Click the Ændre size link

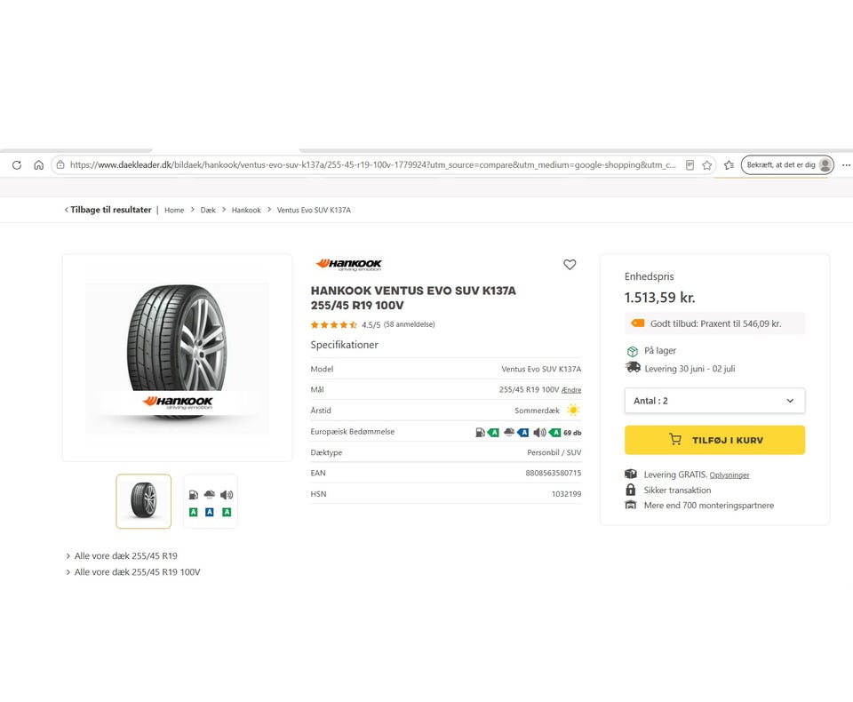click(571, 390)
